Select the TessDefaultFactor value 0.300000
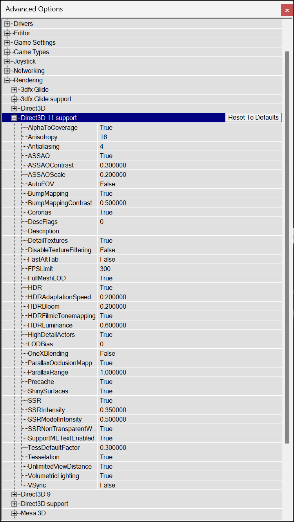 click(113, 447)
